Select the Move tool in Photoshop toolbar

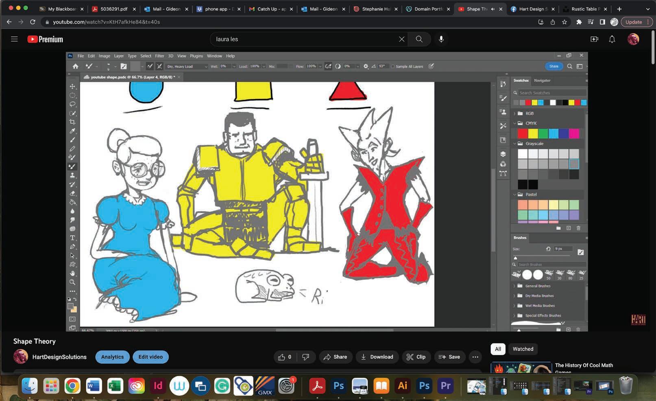pos(72,86)
